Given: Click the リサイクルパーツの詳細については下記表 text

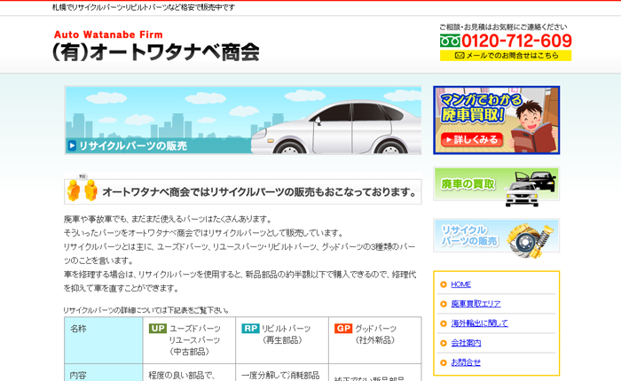Looking at the screenshot, I should coord(145,310).
